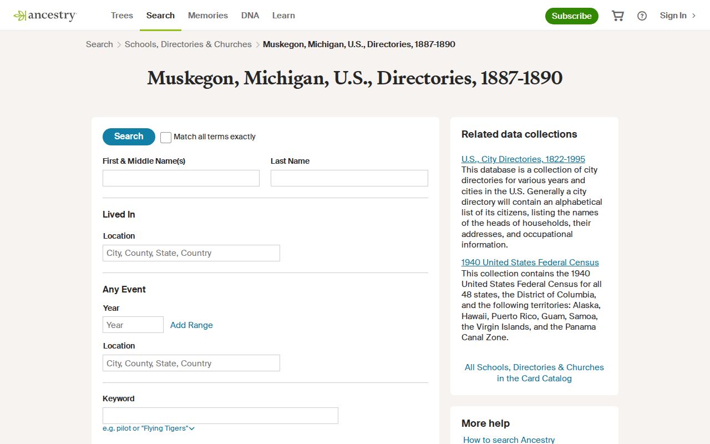The image size is (710, 444).
Task: Go to Search breadcrumb link
Action: click(x=99, y=44)
